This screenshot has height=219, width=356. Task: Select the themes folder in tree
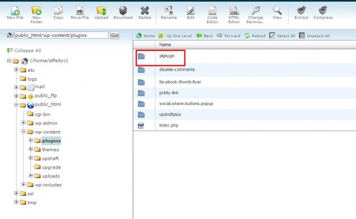pyautogui.click(x=50, y=150)
